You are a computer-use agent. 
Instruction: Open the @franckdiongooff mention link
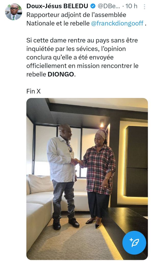point(117,23)
